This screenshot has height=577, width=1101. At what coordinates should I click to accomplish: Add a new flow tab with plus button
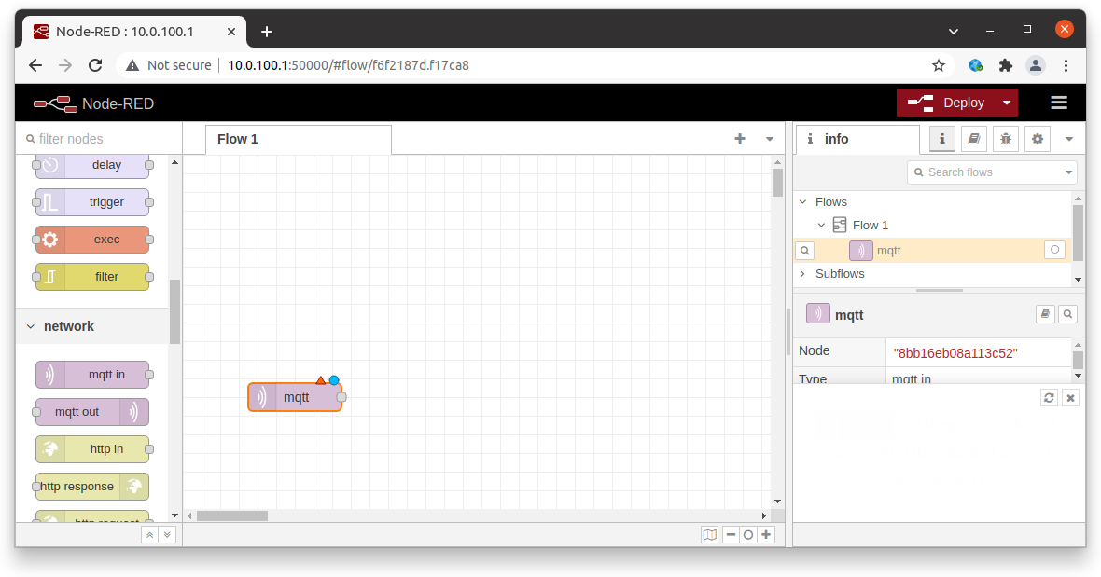pyautogui.click(x=740, y=138)
